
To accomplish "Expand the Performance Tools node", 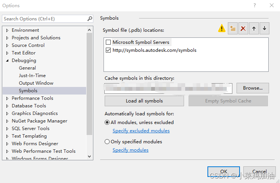I will pyautogui.click(x=7, y=98).
